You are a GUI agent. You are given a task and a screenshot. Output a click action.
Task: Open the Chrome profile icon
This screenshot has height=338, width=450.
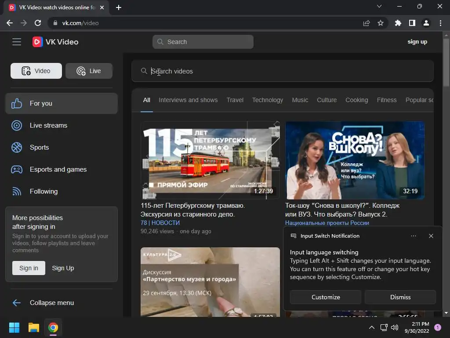426,23
